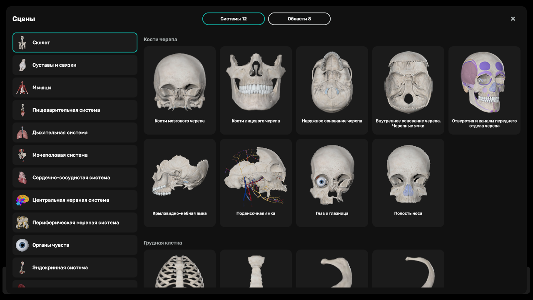This screenshot has height=300, width=533.
Task: Select the Скелет skeleton icon
Action: coord(22,42)
